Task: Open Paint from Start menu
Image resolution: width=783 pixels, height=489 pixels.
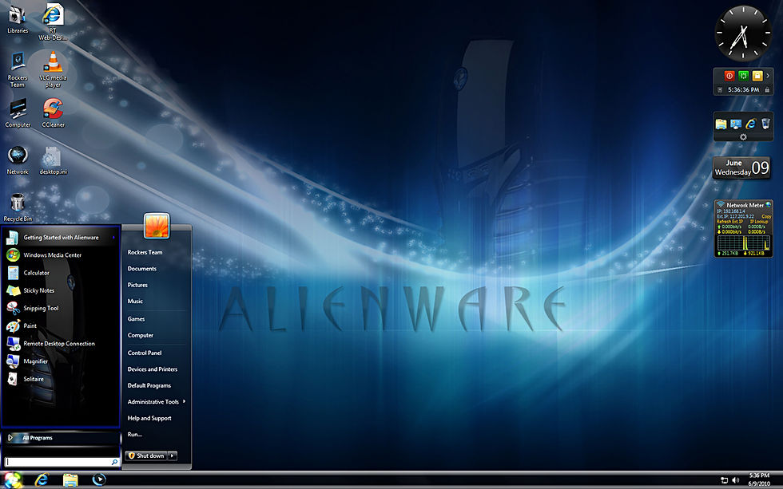Action: coord(61,325)
